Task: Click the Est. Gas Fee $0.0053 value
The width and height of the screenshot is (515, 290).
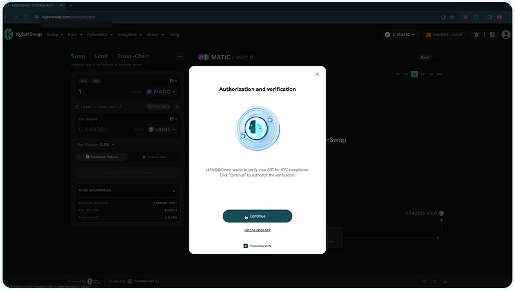Action: pos(171,211)
